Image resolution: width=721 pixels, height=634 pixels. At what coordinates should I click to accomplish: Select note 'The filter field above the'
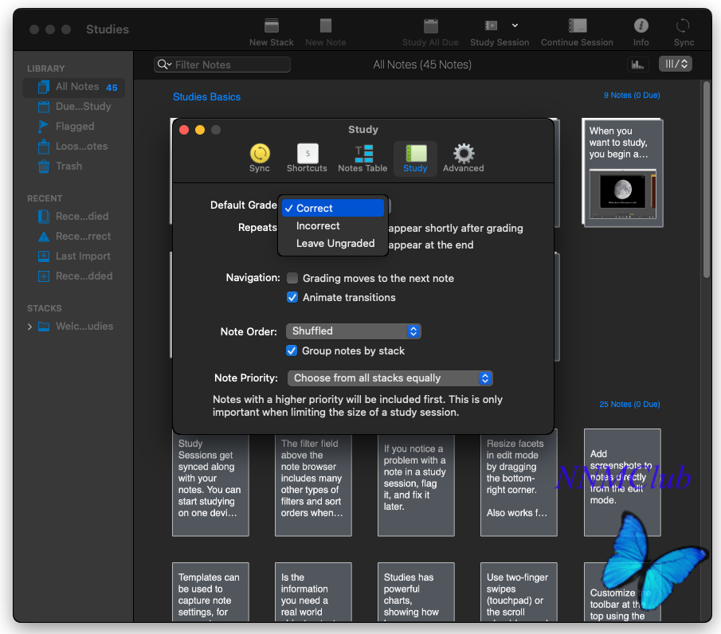click(x=313, y=485)
